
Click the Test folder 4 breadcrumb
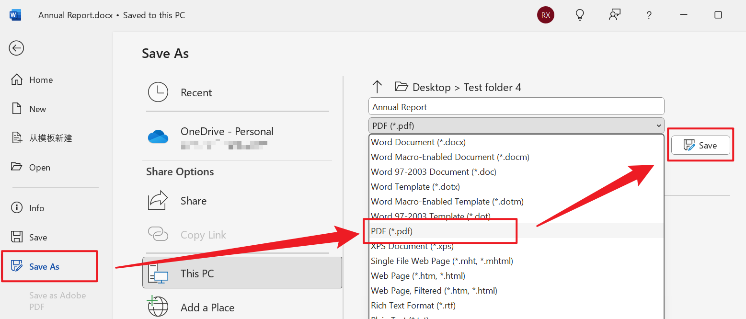[x=492, y=87]
